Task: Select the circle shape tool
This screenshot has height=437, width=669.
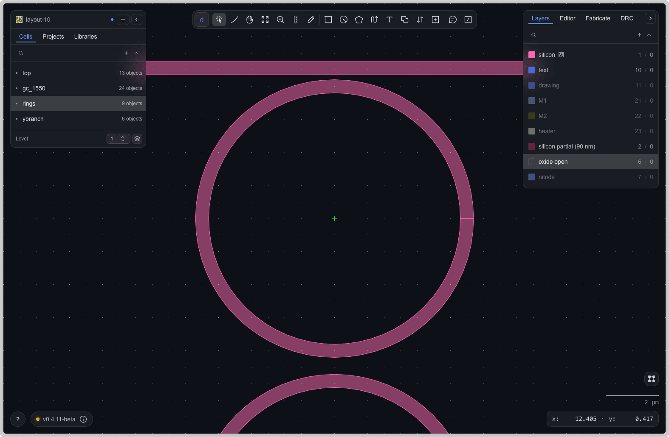Action: click(344, 20)
